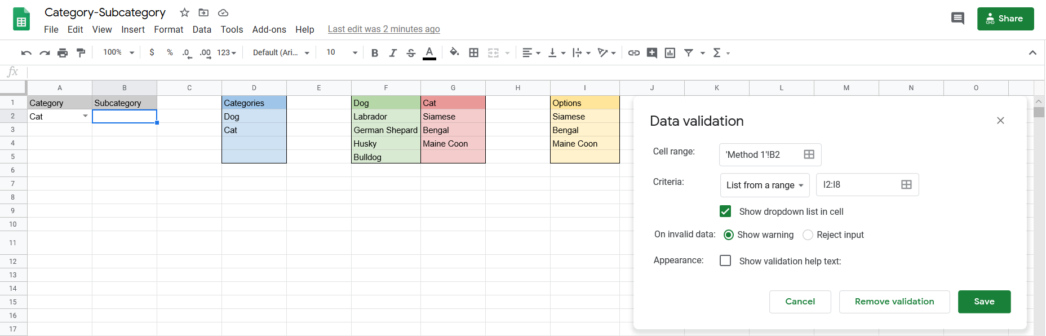The image size is (1046, 336).
Task: Open the Format menu
Action: tap(169, 29)
